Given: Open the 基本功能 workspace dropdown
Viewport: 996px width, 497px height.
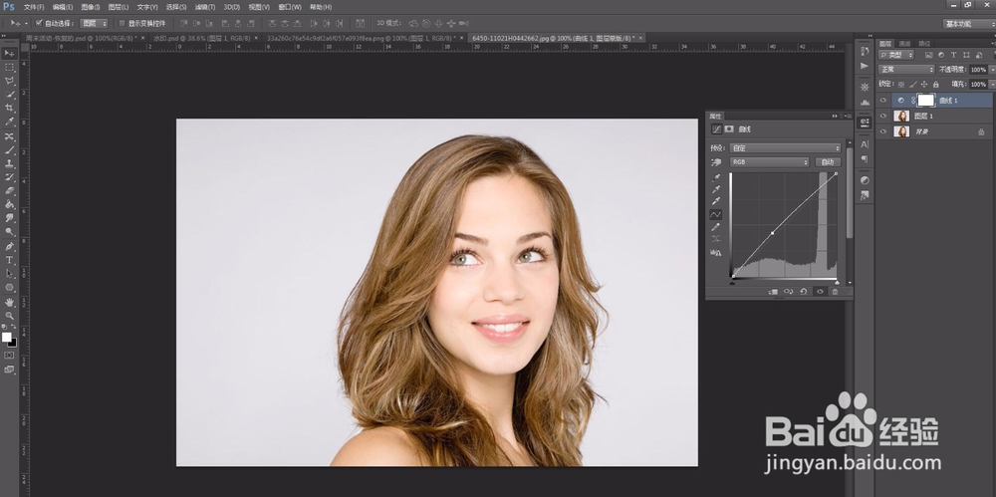Looking at the screenshot, I should click(969, 24).
